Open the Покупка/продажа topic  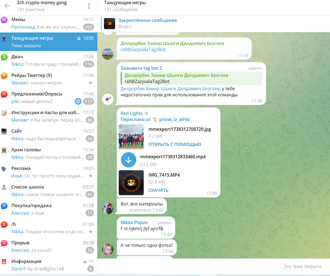coord(49,209)
